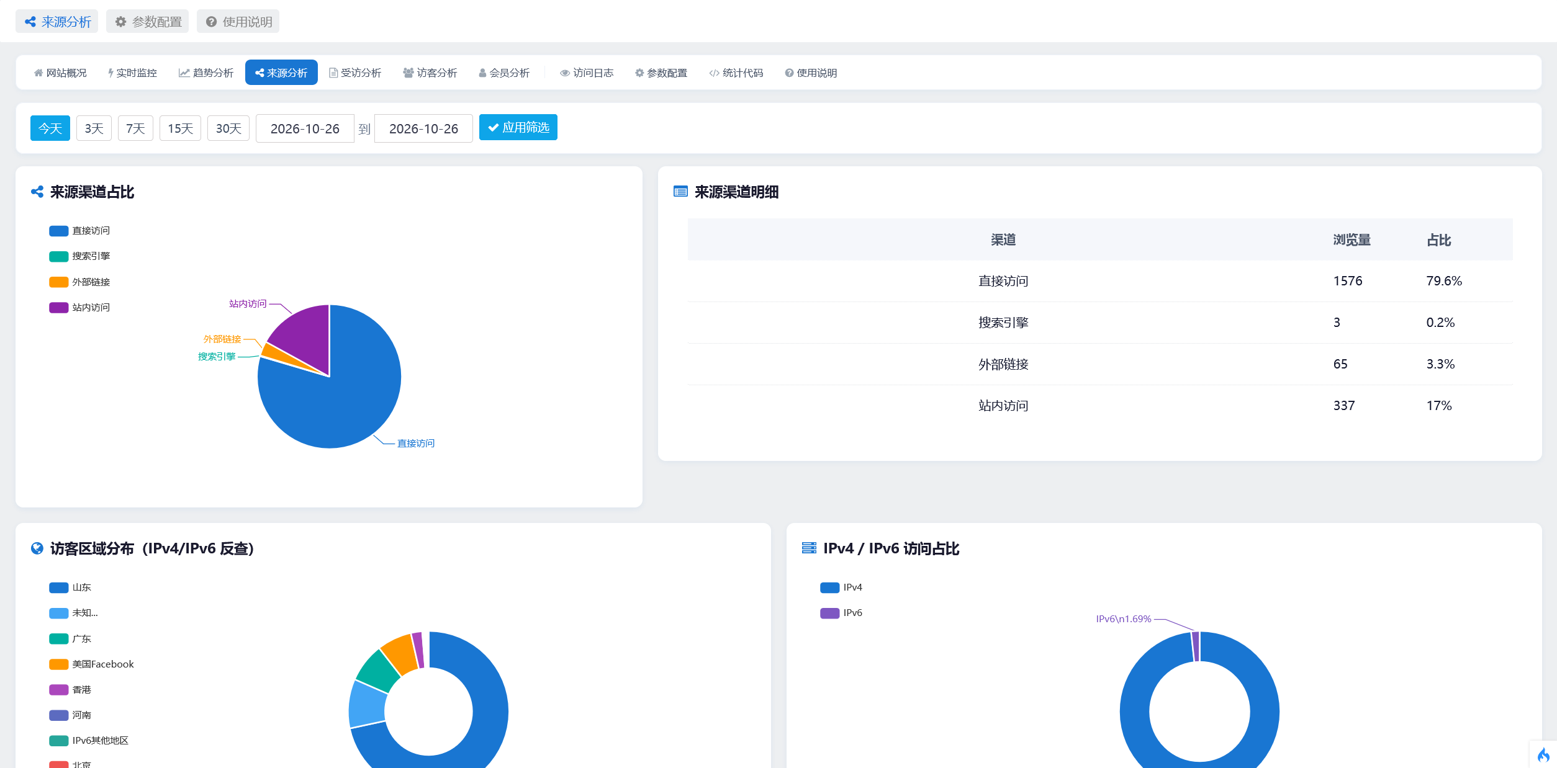Open the 使用说明 top tab
Screen dimensions: 1557x768
pos(238,22)
